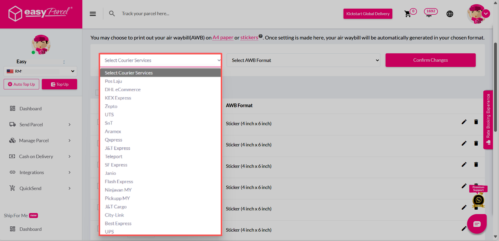499x241 pixels.
Task: Select Qxpress from courier list
Action: coord(160,140)
